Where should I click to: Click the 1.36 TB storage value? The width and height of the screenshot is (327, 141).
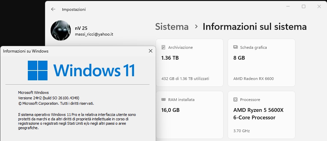click(170, 58)
